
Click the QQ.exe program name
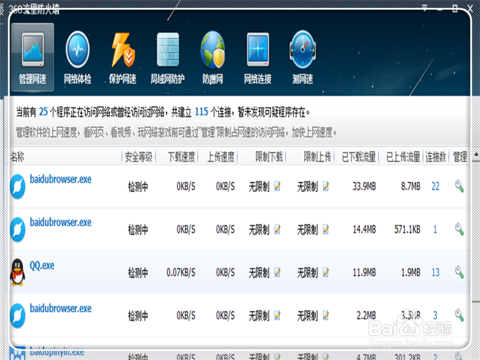(x=42, y=265)
